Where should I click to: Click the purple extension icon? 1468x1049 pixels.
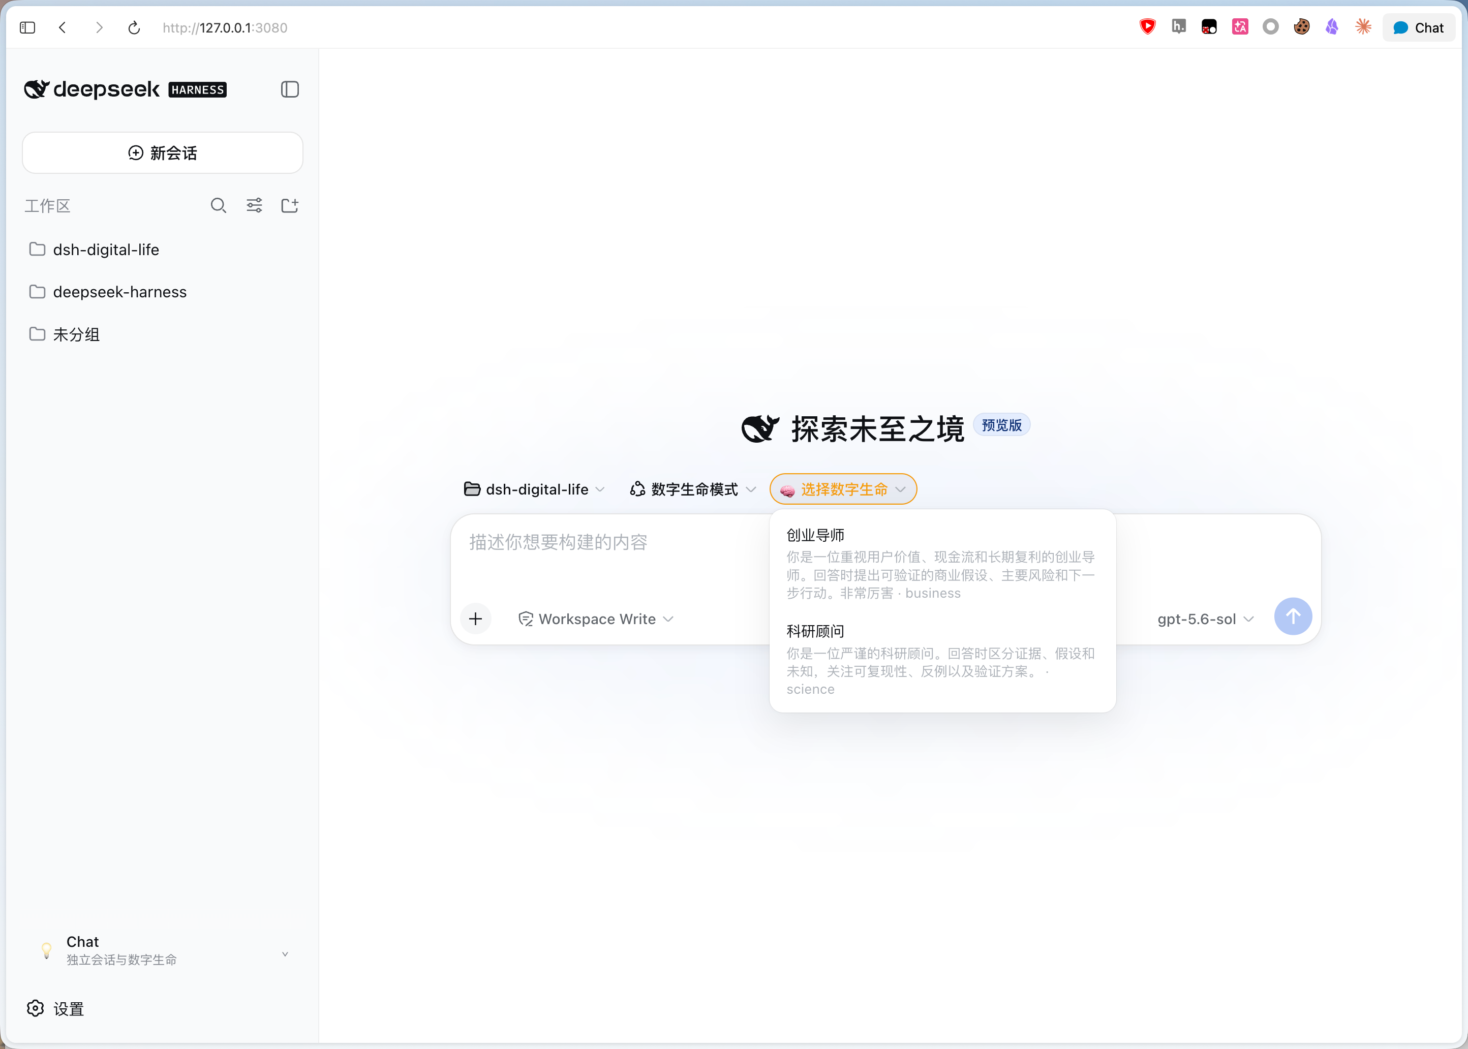click(1332, 26)
